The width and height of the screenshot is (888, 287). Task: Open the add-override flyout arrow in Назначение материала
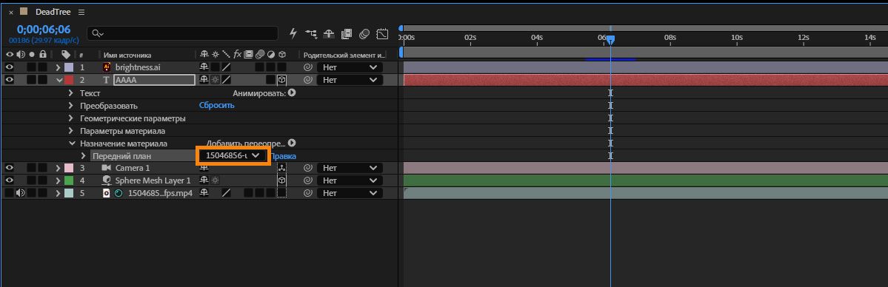[x=292, y=143]
